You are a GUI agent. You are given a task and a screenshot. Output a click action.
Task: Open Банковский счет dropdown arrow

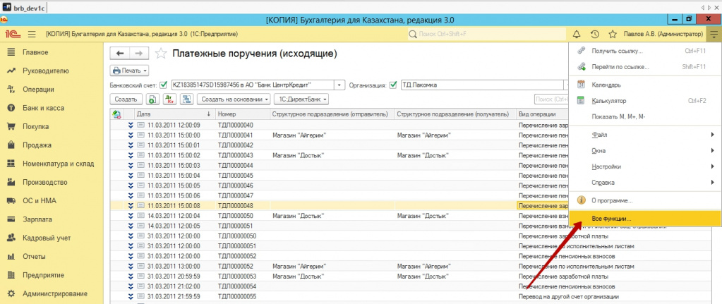point(339,85)
